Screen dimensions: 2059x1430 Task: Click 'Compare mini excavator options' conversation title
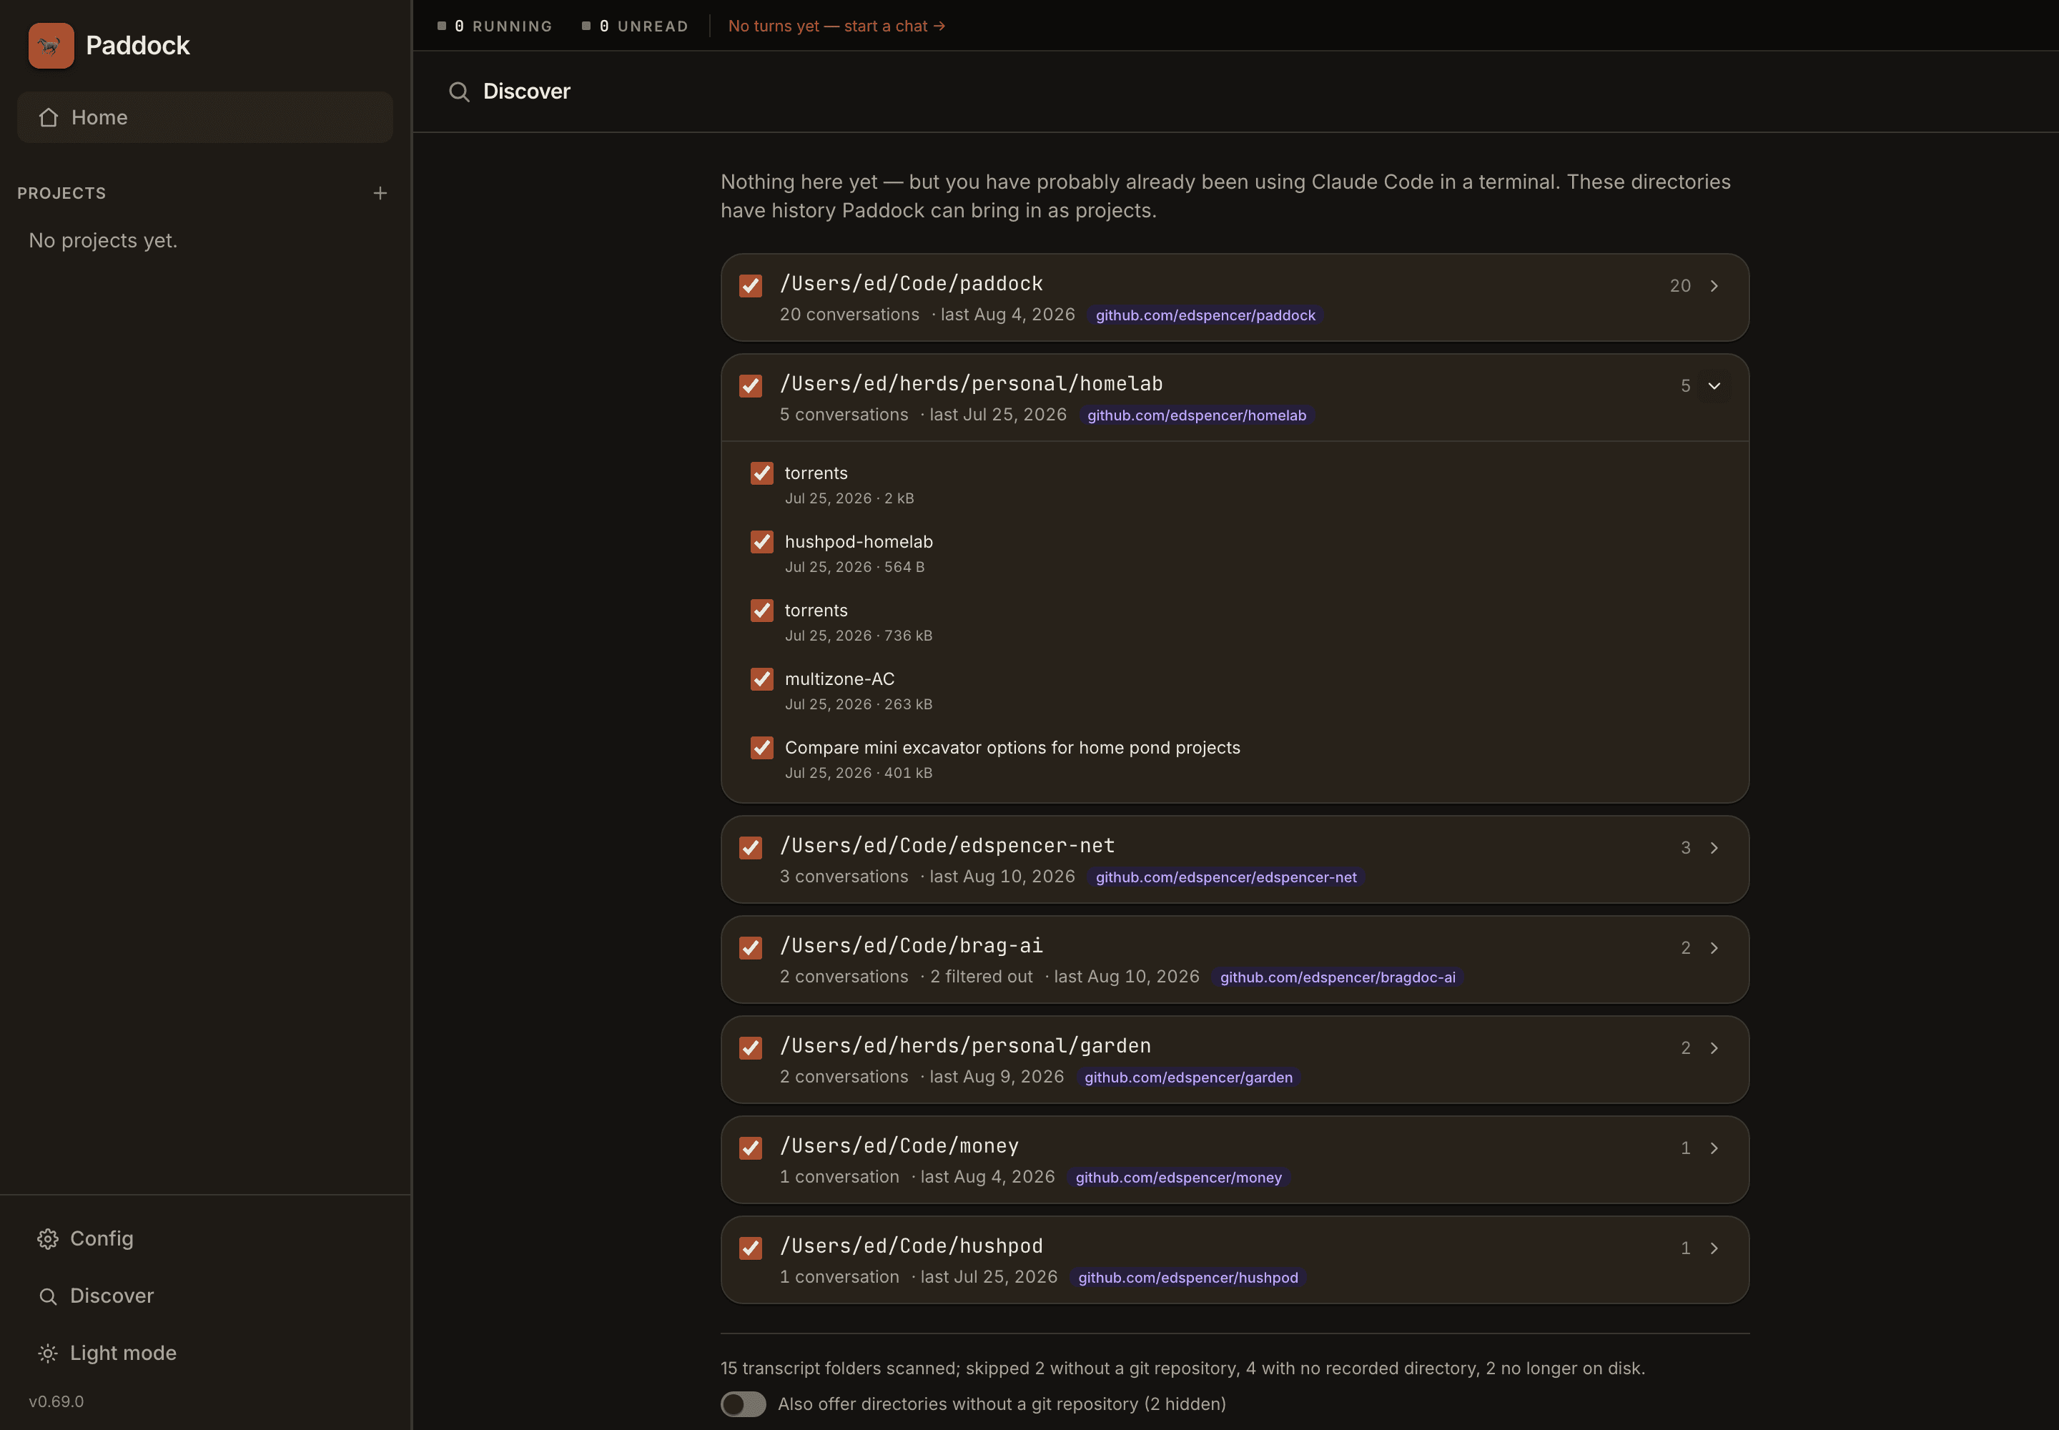[x=1012, y=747]
